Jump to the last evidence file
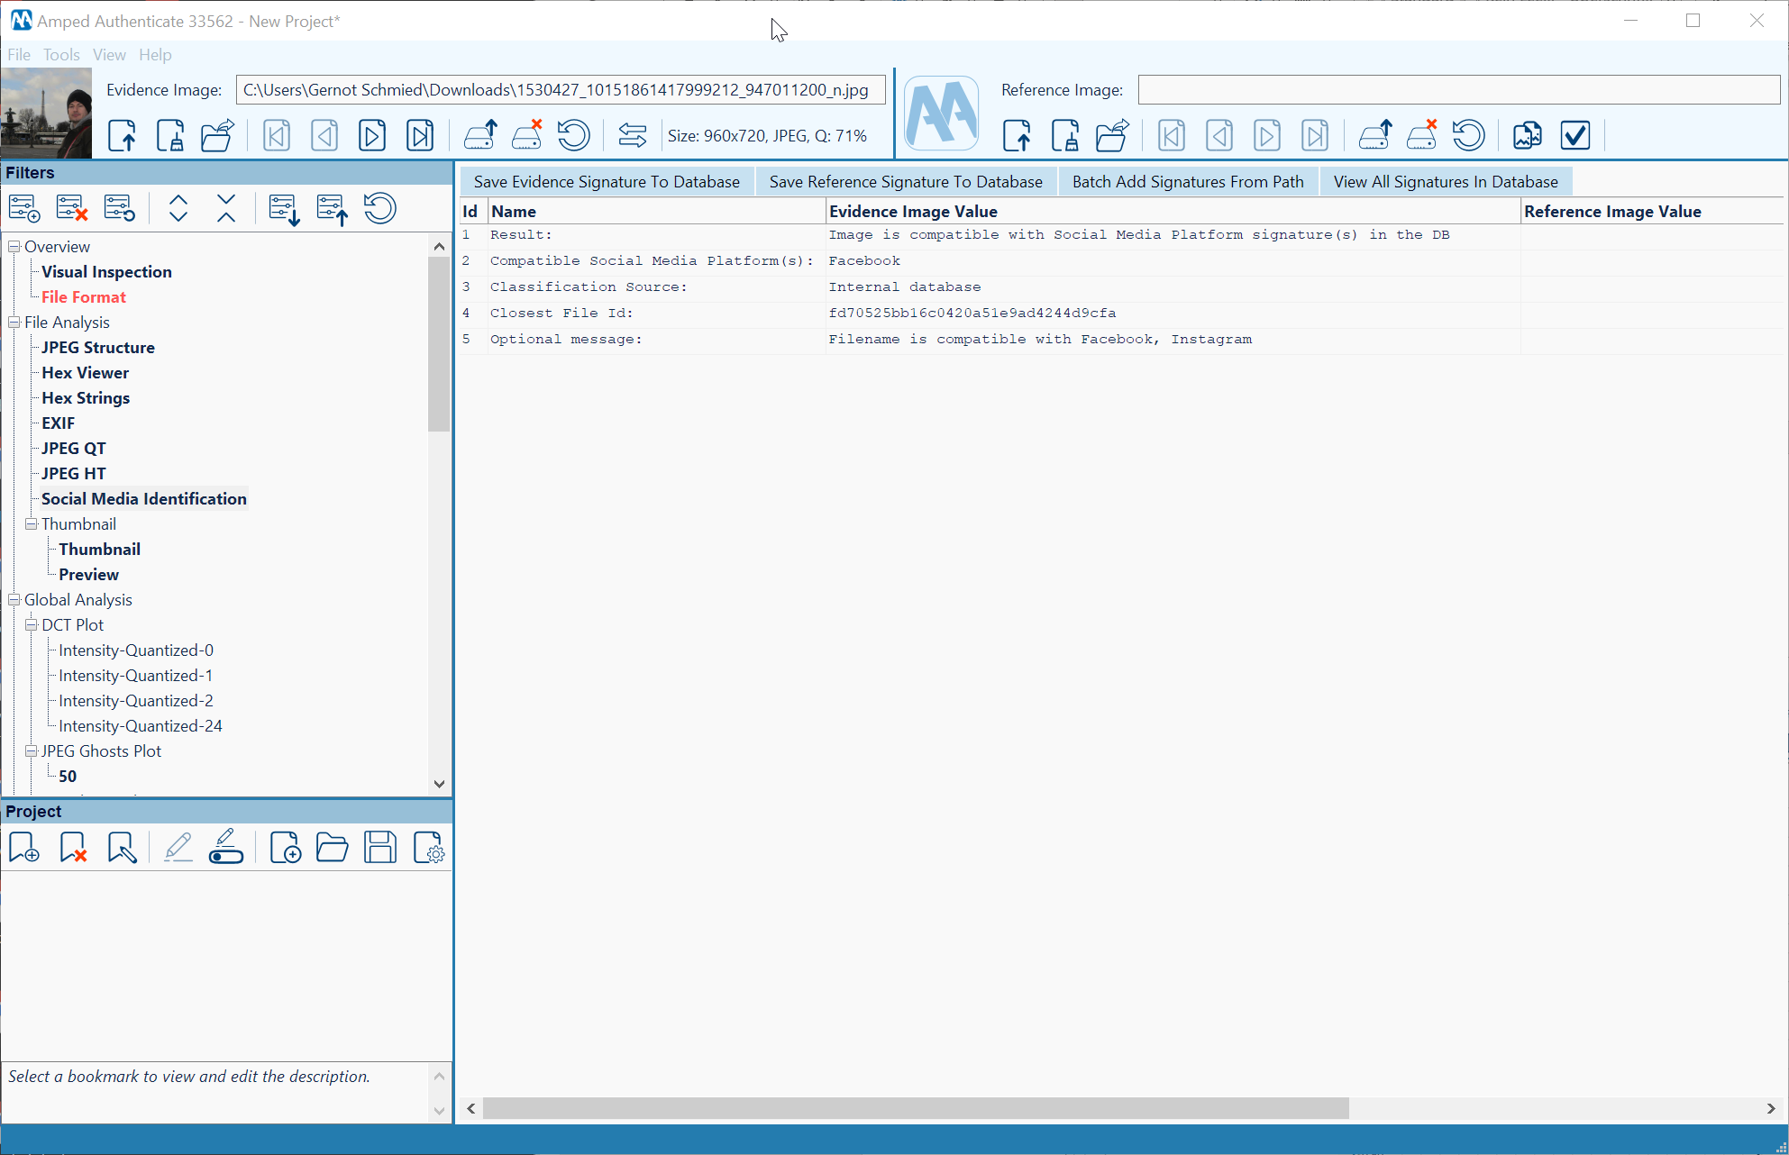 click(420, 135)
